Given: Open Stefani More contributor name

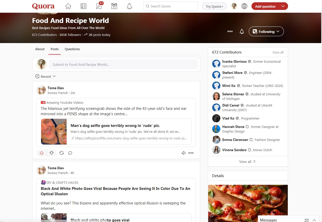Looking at the screenshot, I should click(x=232, y=73).
